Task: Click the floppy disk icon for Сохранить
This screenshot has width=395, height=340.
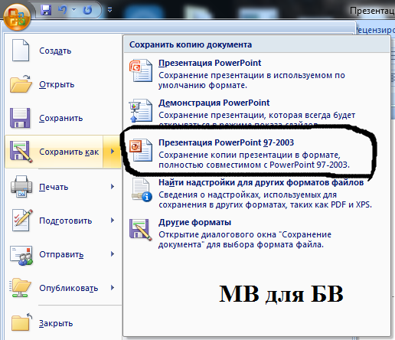Action: click(20, 118)
